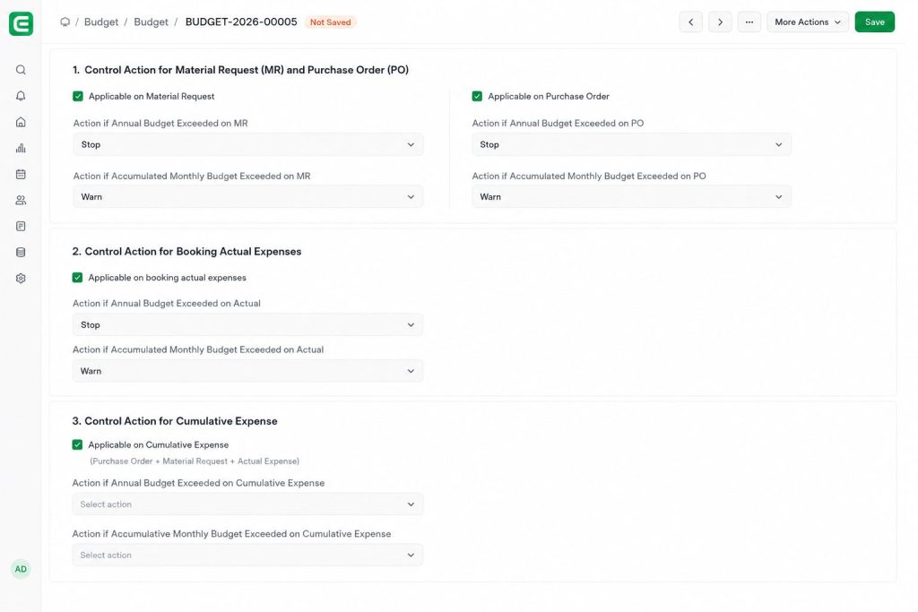918x612 pixels.
Task: Open the database icon in sidebar
Action: tap(21, 252)
